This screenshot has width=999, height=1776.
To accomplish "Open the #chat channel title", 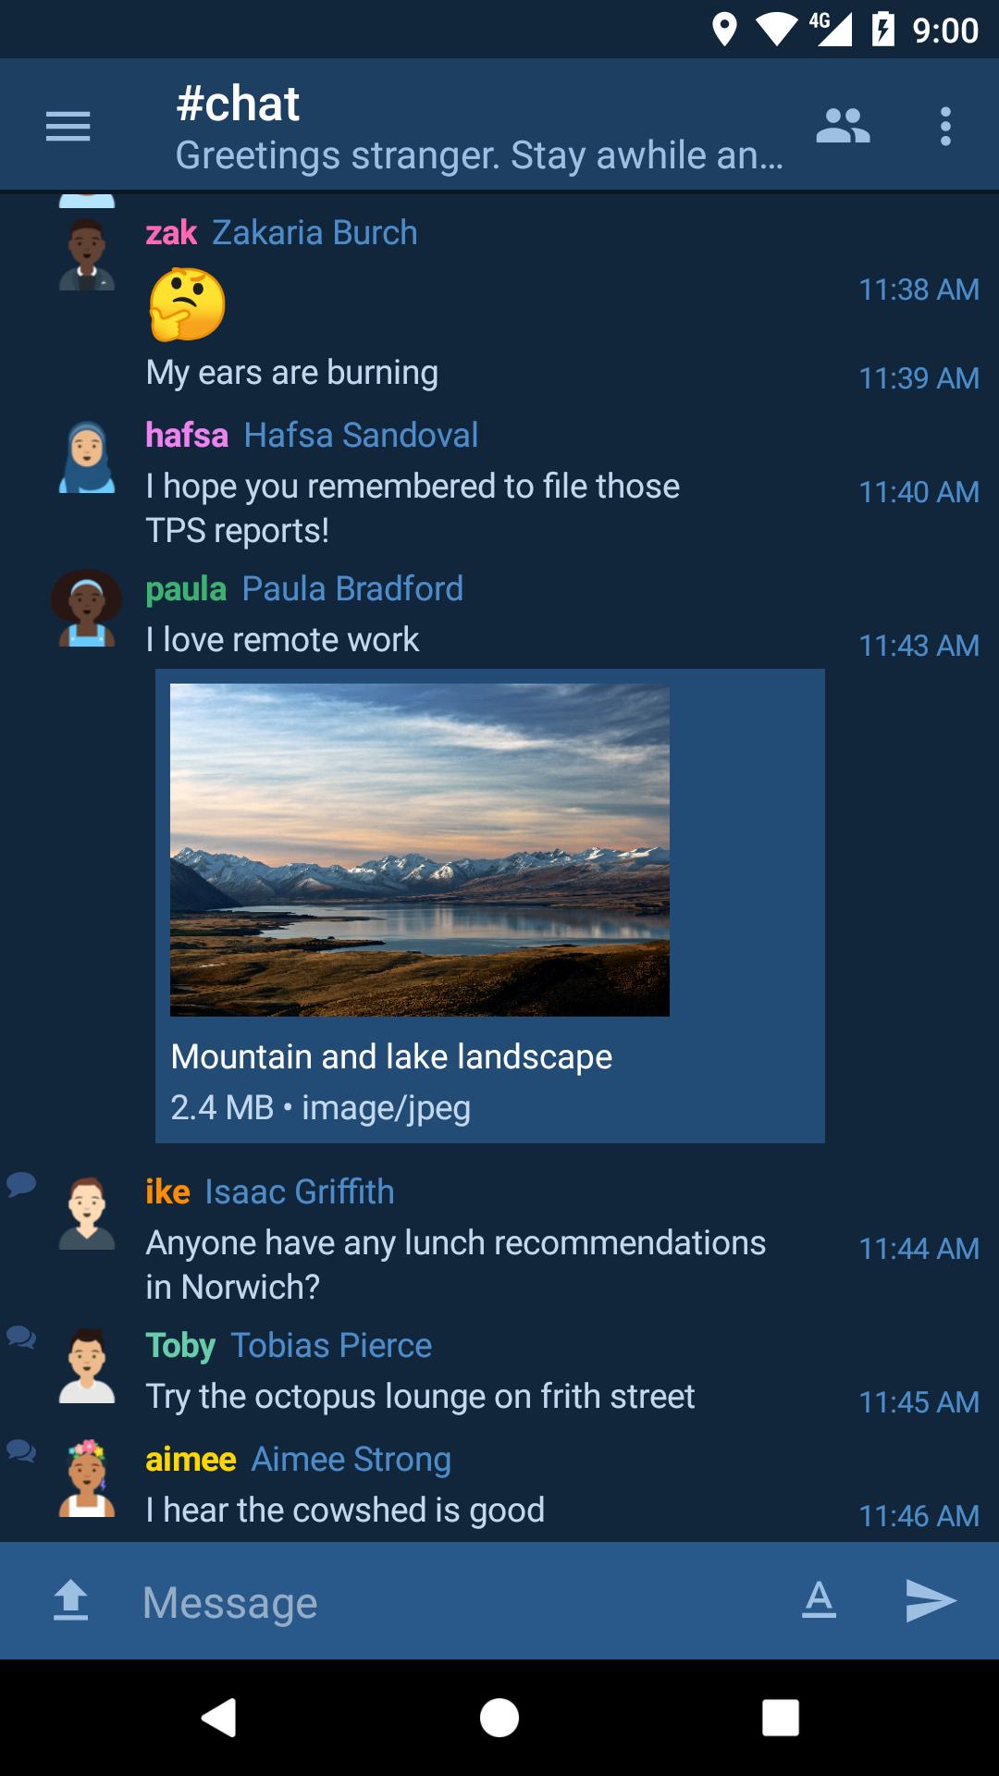I will [x=238, y=104].
